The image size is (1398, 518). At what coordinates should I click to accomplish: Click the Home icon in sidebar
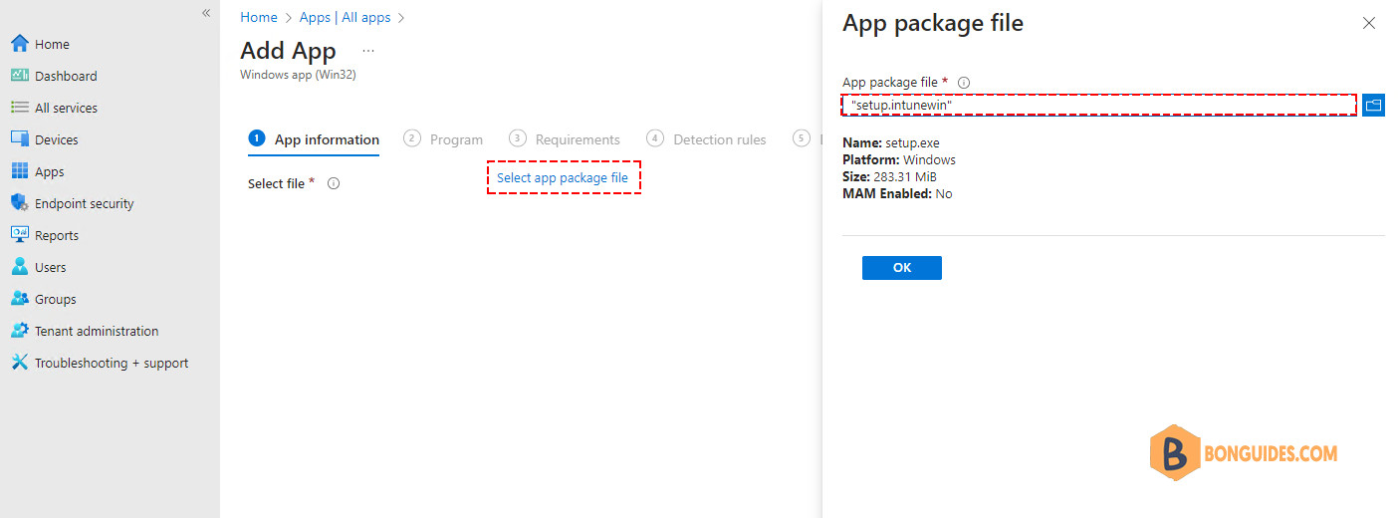tap(19, 44)
